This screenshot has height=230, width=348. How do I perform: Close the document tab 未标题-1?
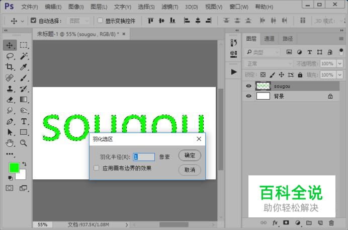pos(124,34)
